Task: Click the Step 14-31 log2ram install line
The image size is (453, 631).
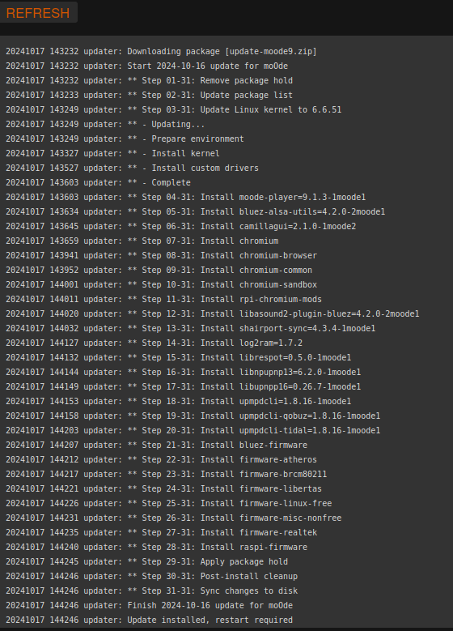Action: tap(154, 343)
